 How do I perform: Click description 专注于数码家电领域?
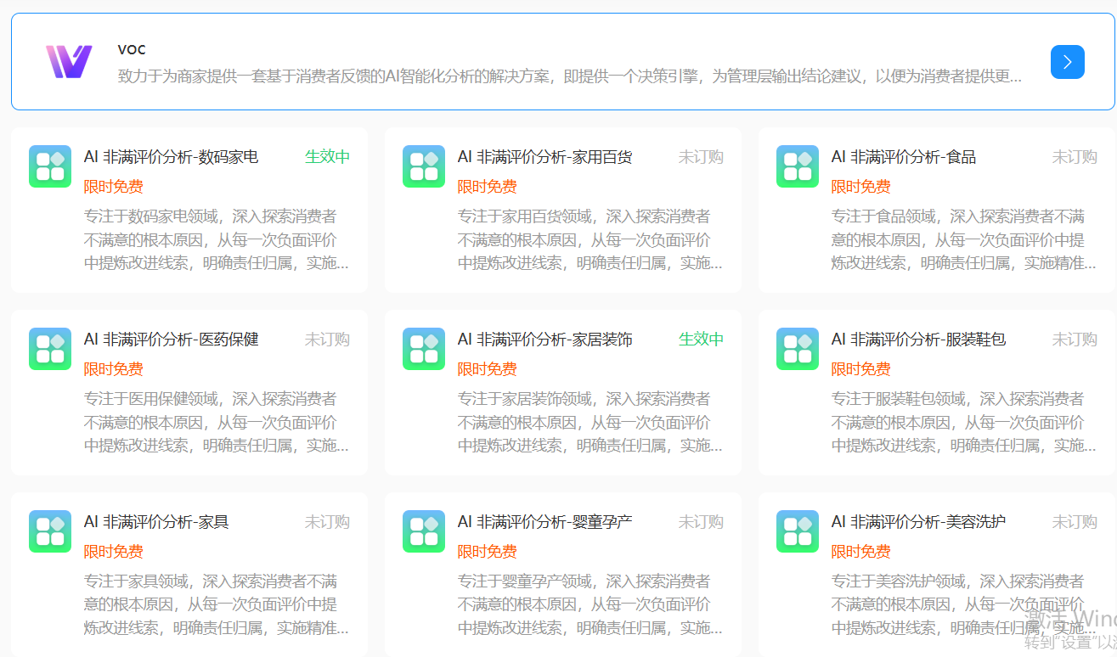(217, 239)
